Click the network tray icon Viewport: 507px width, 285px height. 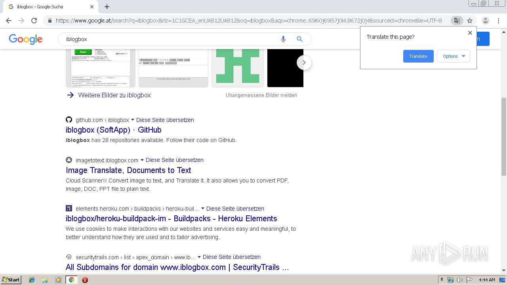[450, 280]
